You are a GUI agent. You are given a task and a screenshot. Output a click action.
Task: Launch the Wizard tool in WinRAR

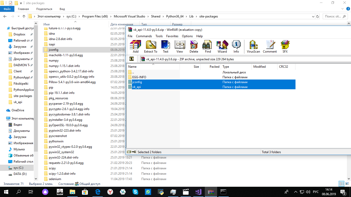click(222, 46)
